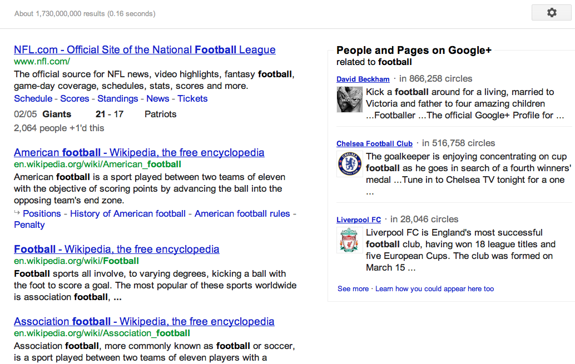This screenshot has width=575, height=364.
Task: Open NFL News sitelink
Action: [158, 98]
